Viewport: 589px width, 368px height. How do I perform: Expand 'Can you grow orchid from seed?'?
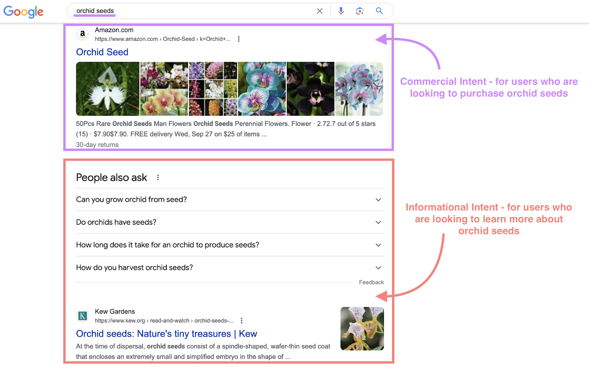coord(230,200)
